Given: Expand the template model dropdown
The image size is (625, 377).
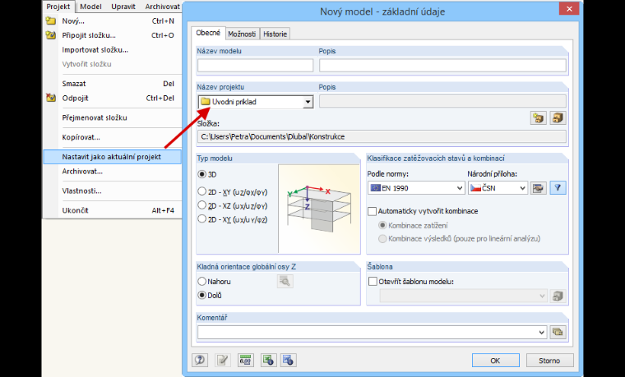Looking at the screenshot, I should coord(542,296).
